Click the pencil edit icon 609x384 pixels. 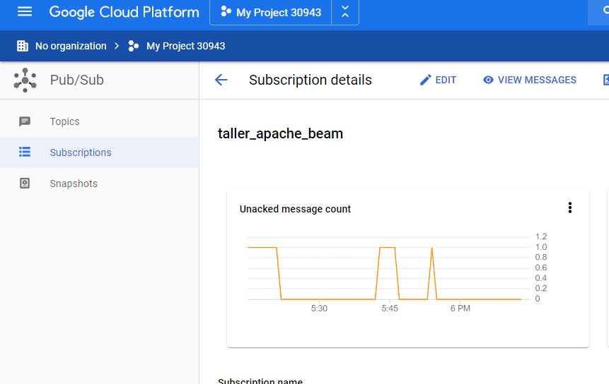tap(426, 80)
